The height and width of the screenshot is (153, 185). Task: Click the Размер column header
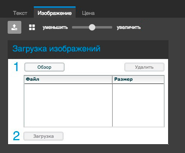point(138,80)
